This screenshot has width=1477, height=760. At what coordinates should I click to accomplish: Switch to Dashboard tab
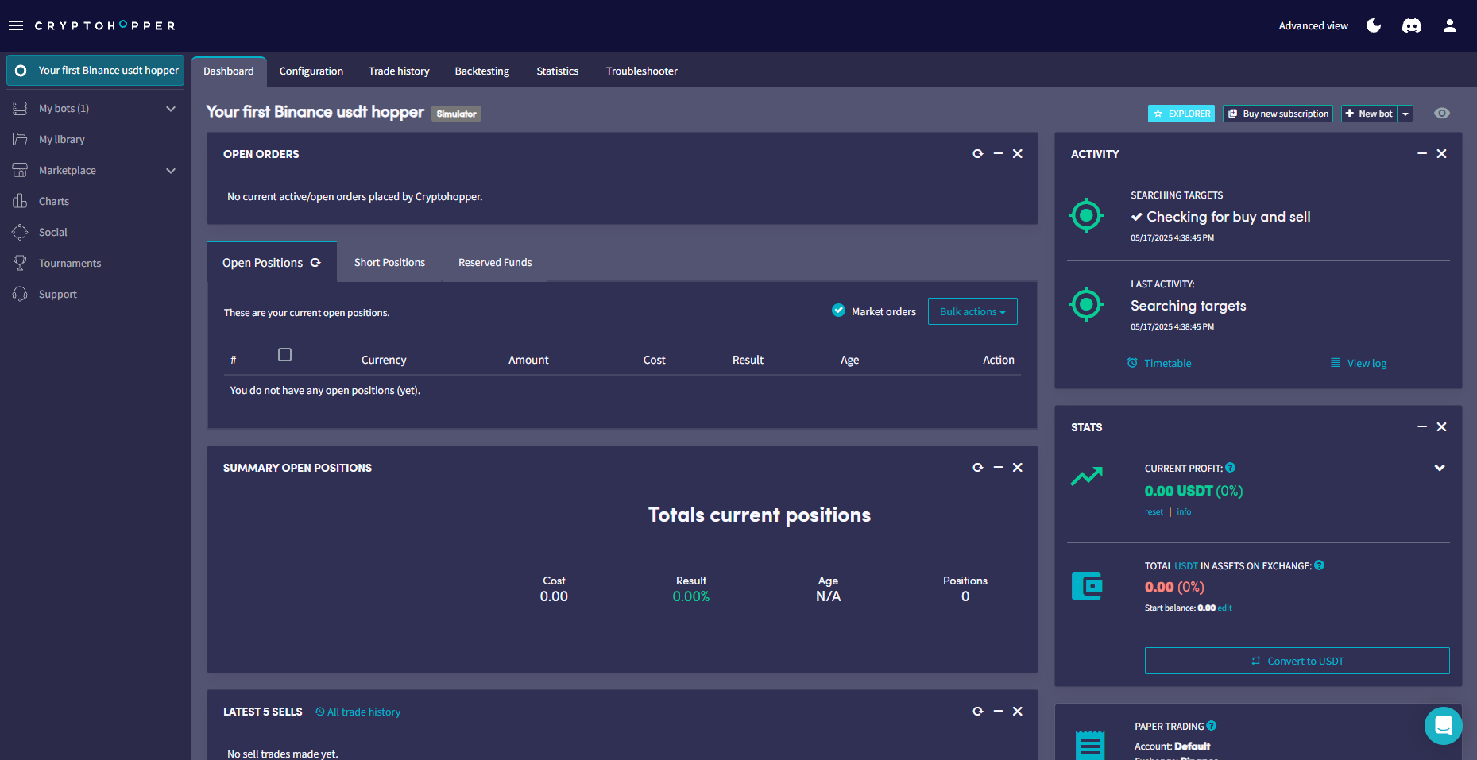click(229, 71)
